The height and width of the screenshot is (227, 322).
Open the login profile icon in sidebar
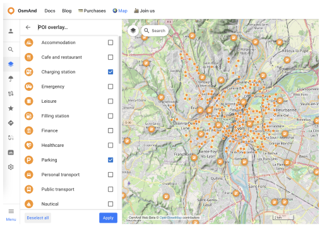(11, 31)
